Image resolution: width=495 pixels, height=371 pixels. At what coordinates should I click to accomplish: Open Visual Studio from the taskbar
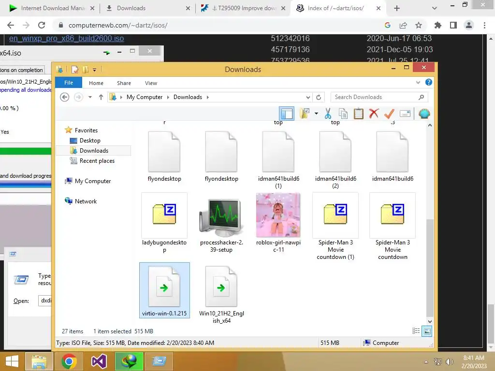(99, 361)
